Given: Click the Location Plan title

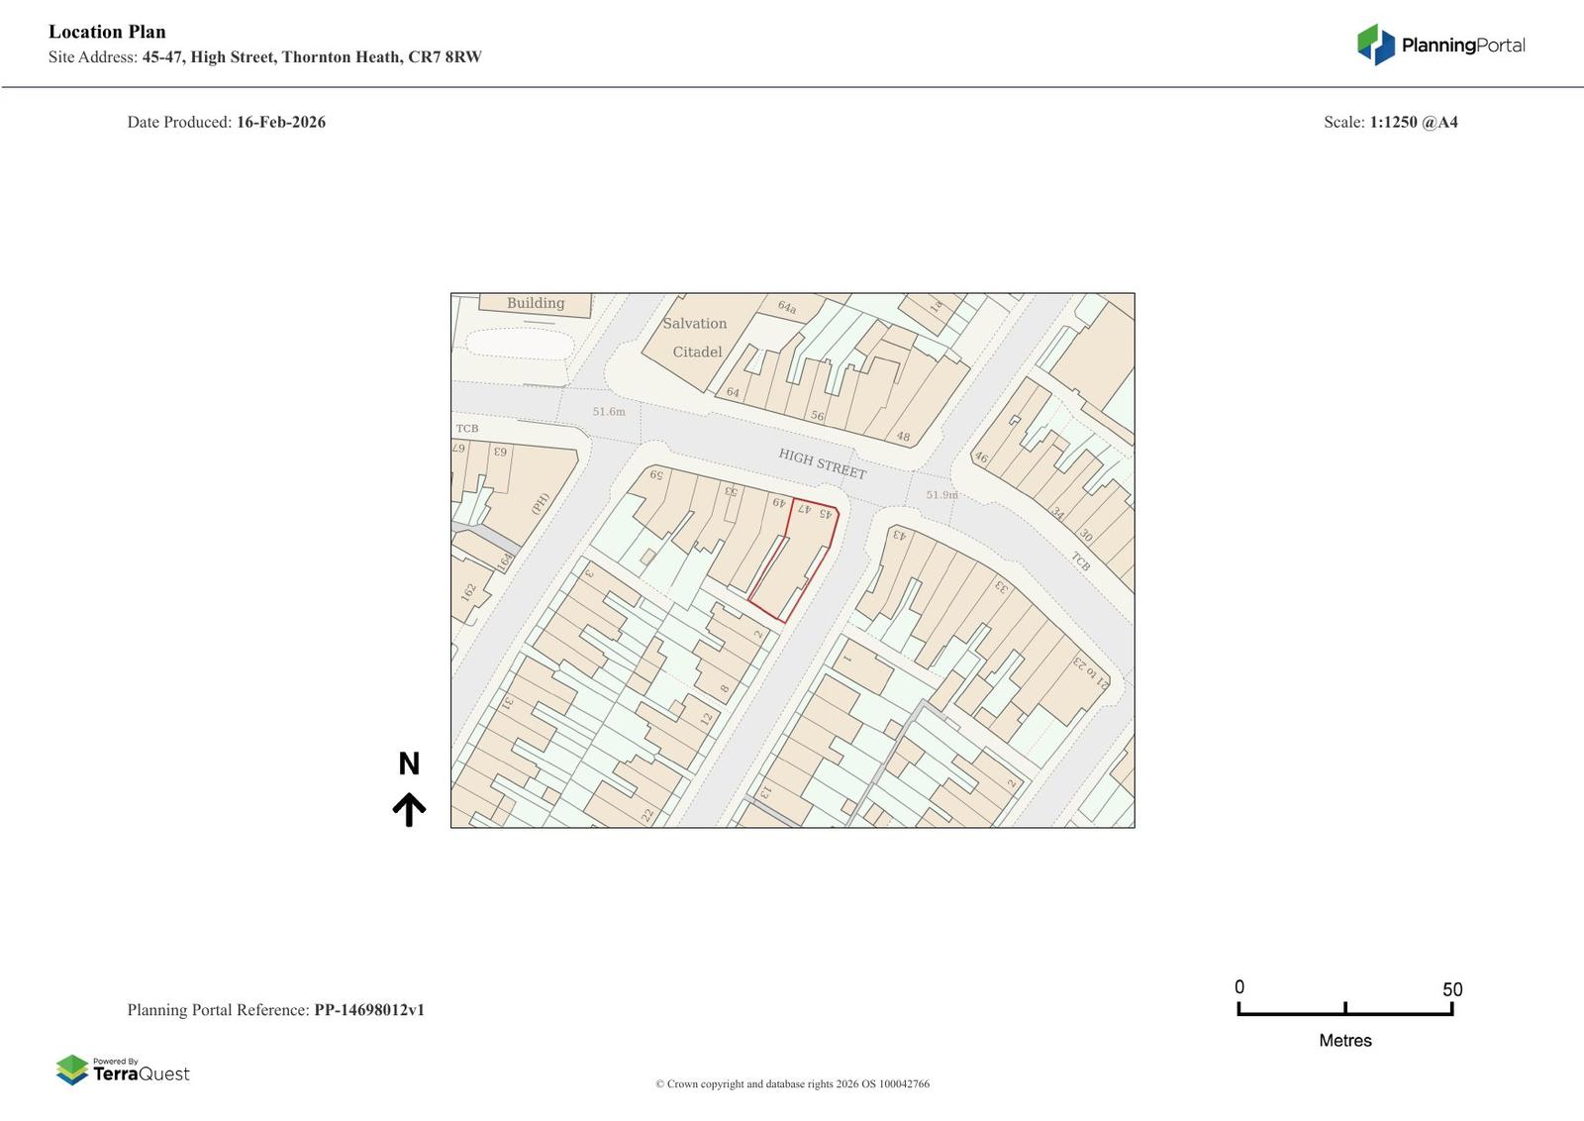Looking at the screenshot, I should coord(107,32).
